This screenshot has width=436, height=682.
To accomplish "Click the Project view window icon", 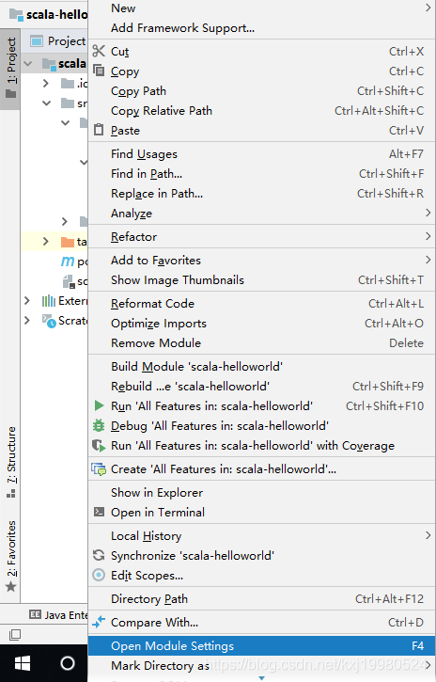I will point(37,41).
